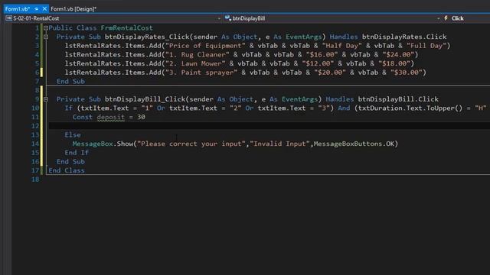The width and height of the screenshot is (490, 275).
Task: Click btnDisplayRates.Click after Handles
Action: pos(404,37)
